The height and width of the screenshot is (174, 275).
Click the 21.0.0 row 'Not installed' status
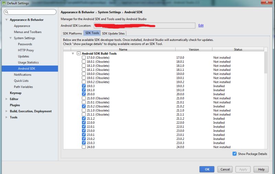[222, 98]
